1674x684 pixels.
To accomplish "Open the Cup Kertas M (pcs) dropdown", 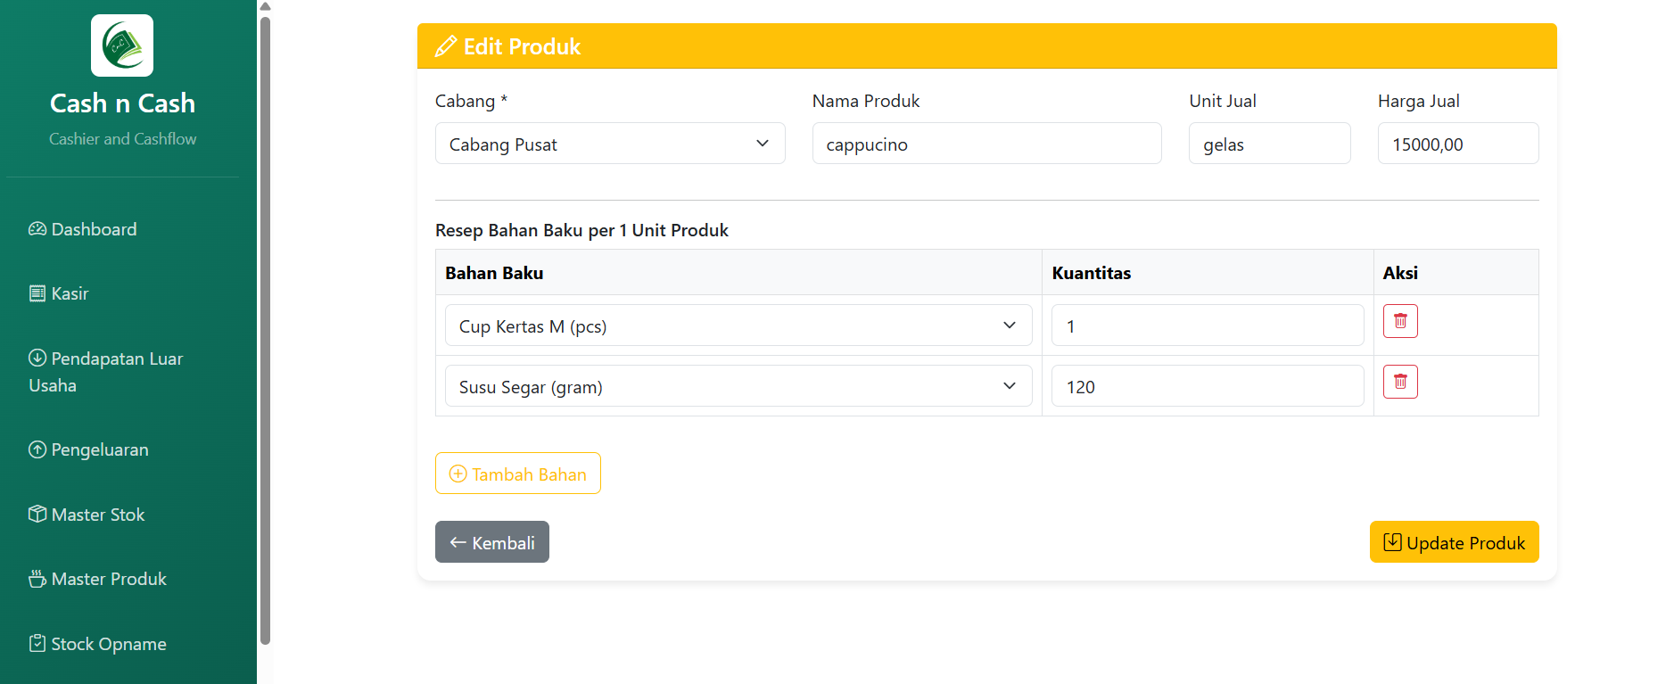I will [738, 326].
